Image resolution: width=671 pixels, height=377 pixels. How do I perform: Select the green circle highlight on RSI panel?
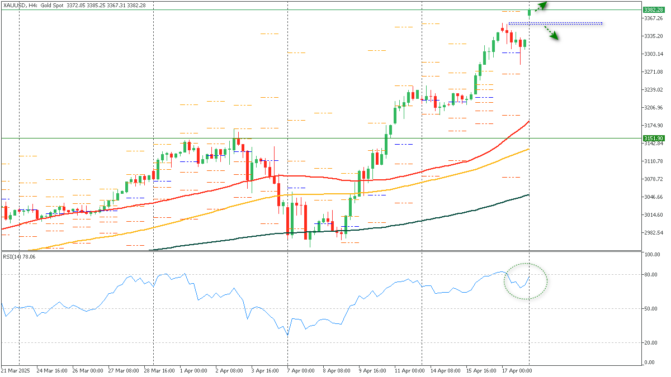[526, 281]
